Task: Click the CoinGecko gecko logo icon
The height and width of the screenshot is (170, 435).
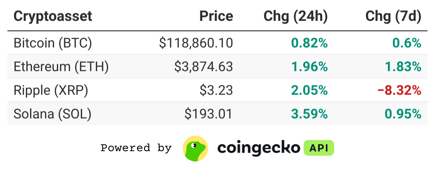Action: pos(195,149)
